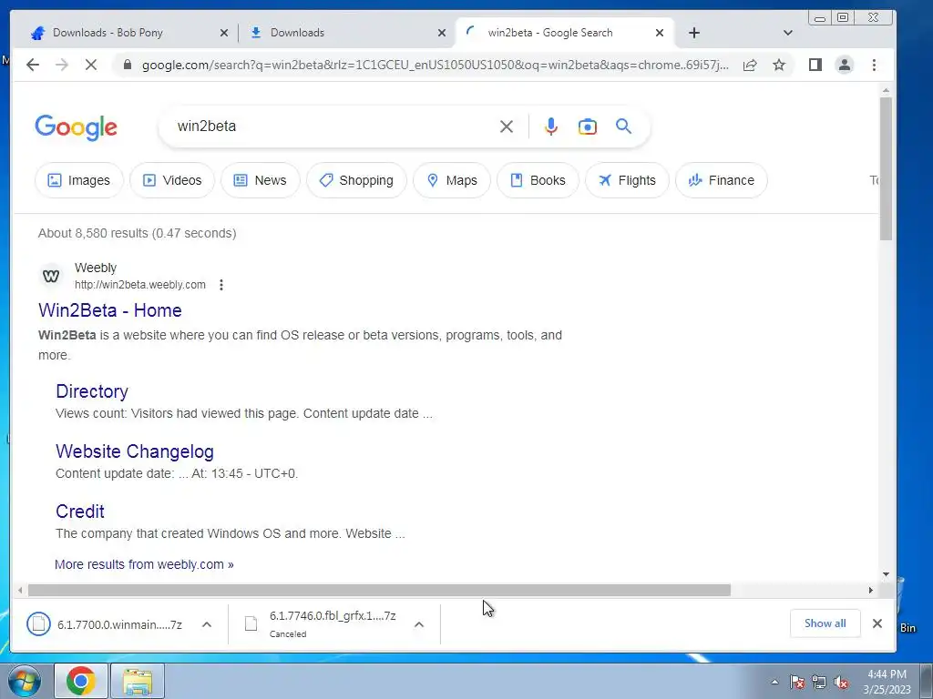Close the Downloads tab
This screenshot has height=699, width=933.
[x=442, y=33]
